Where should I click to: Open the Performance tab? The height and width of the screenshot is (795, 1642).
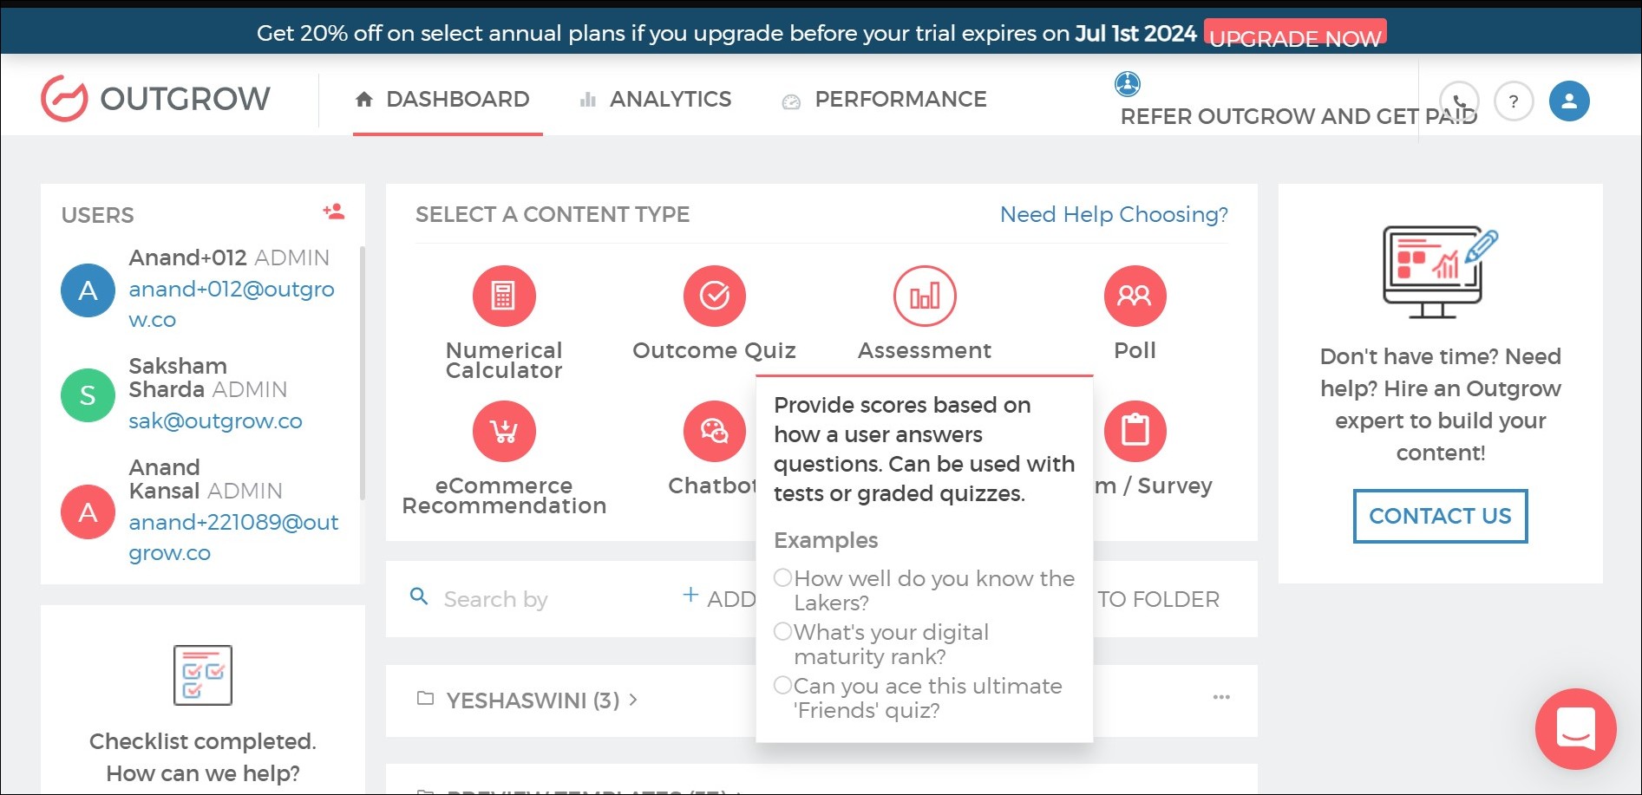coord(885,100)
